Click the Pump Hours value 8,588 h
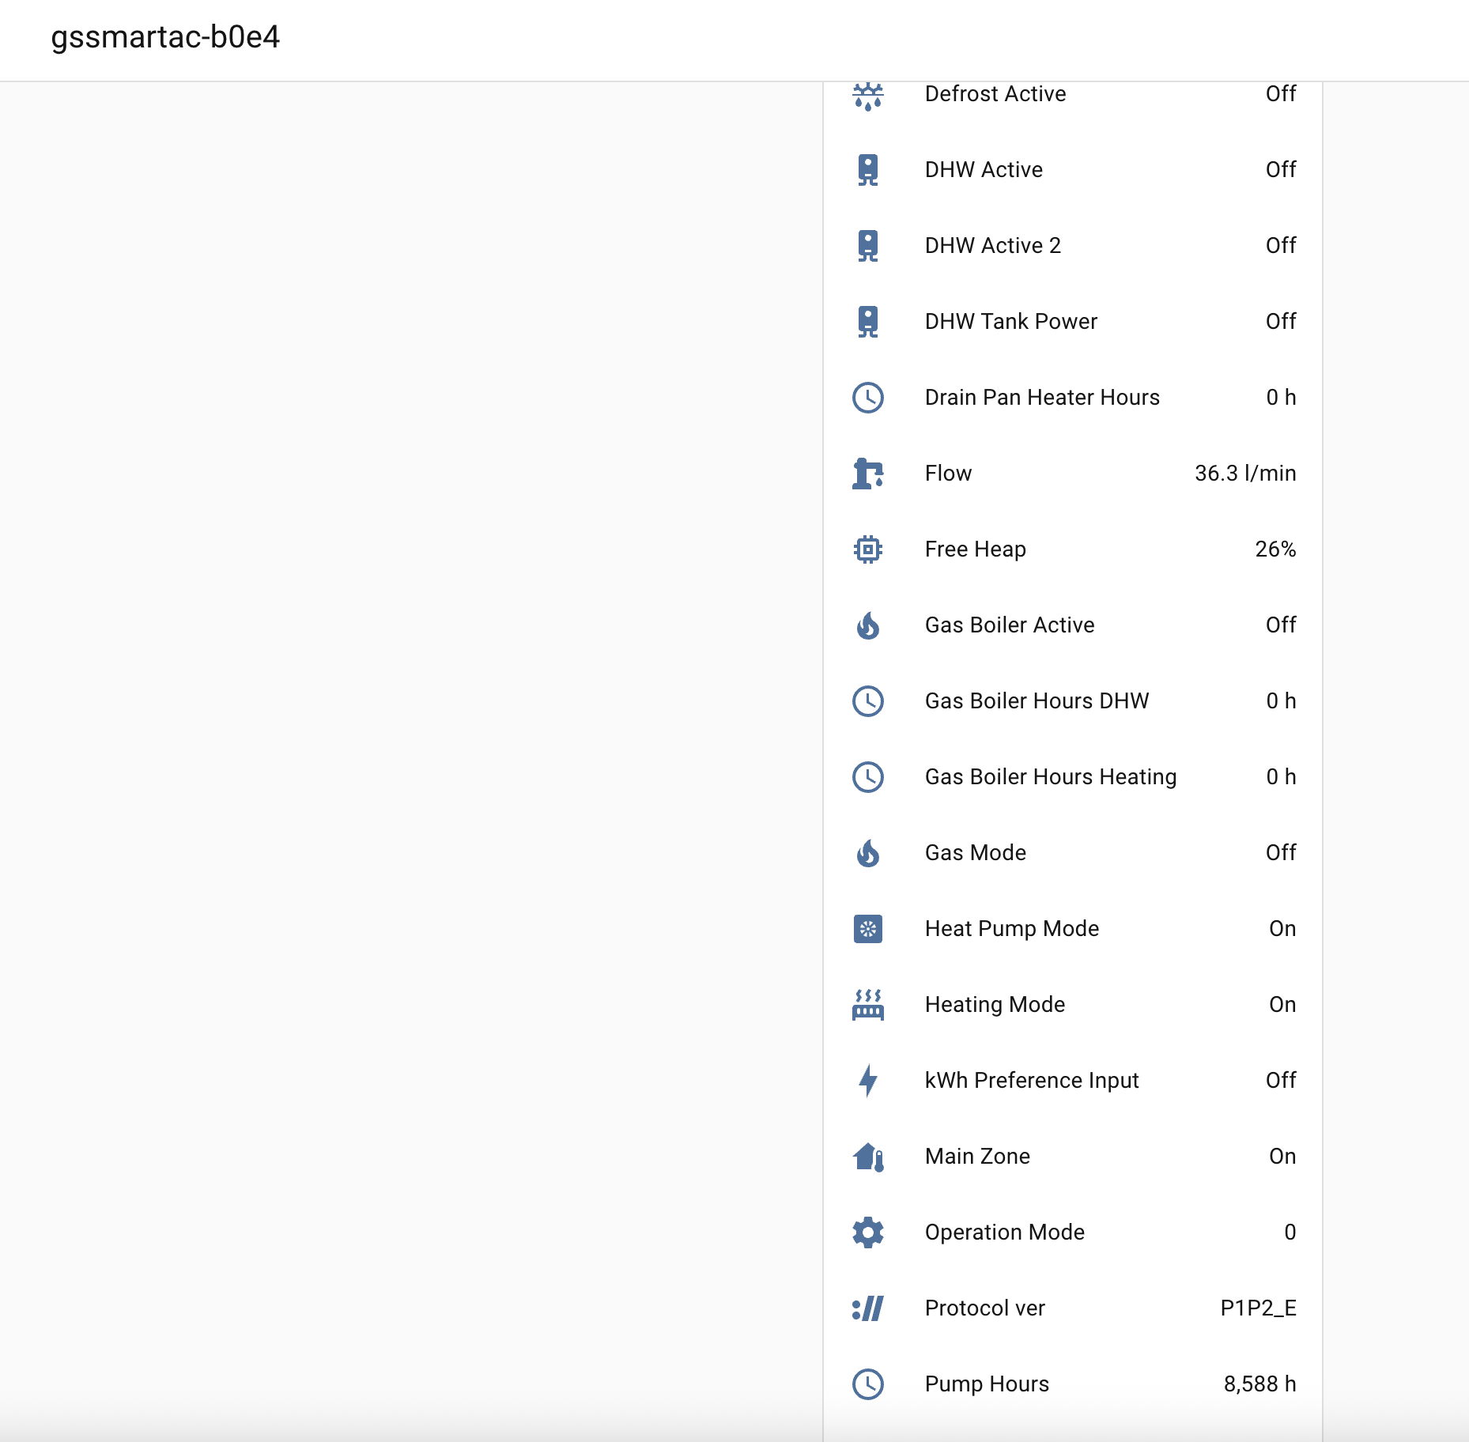This screenshot has height=1442, width=1469. tap(1259, 1384)
